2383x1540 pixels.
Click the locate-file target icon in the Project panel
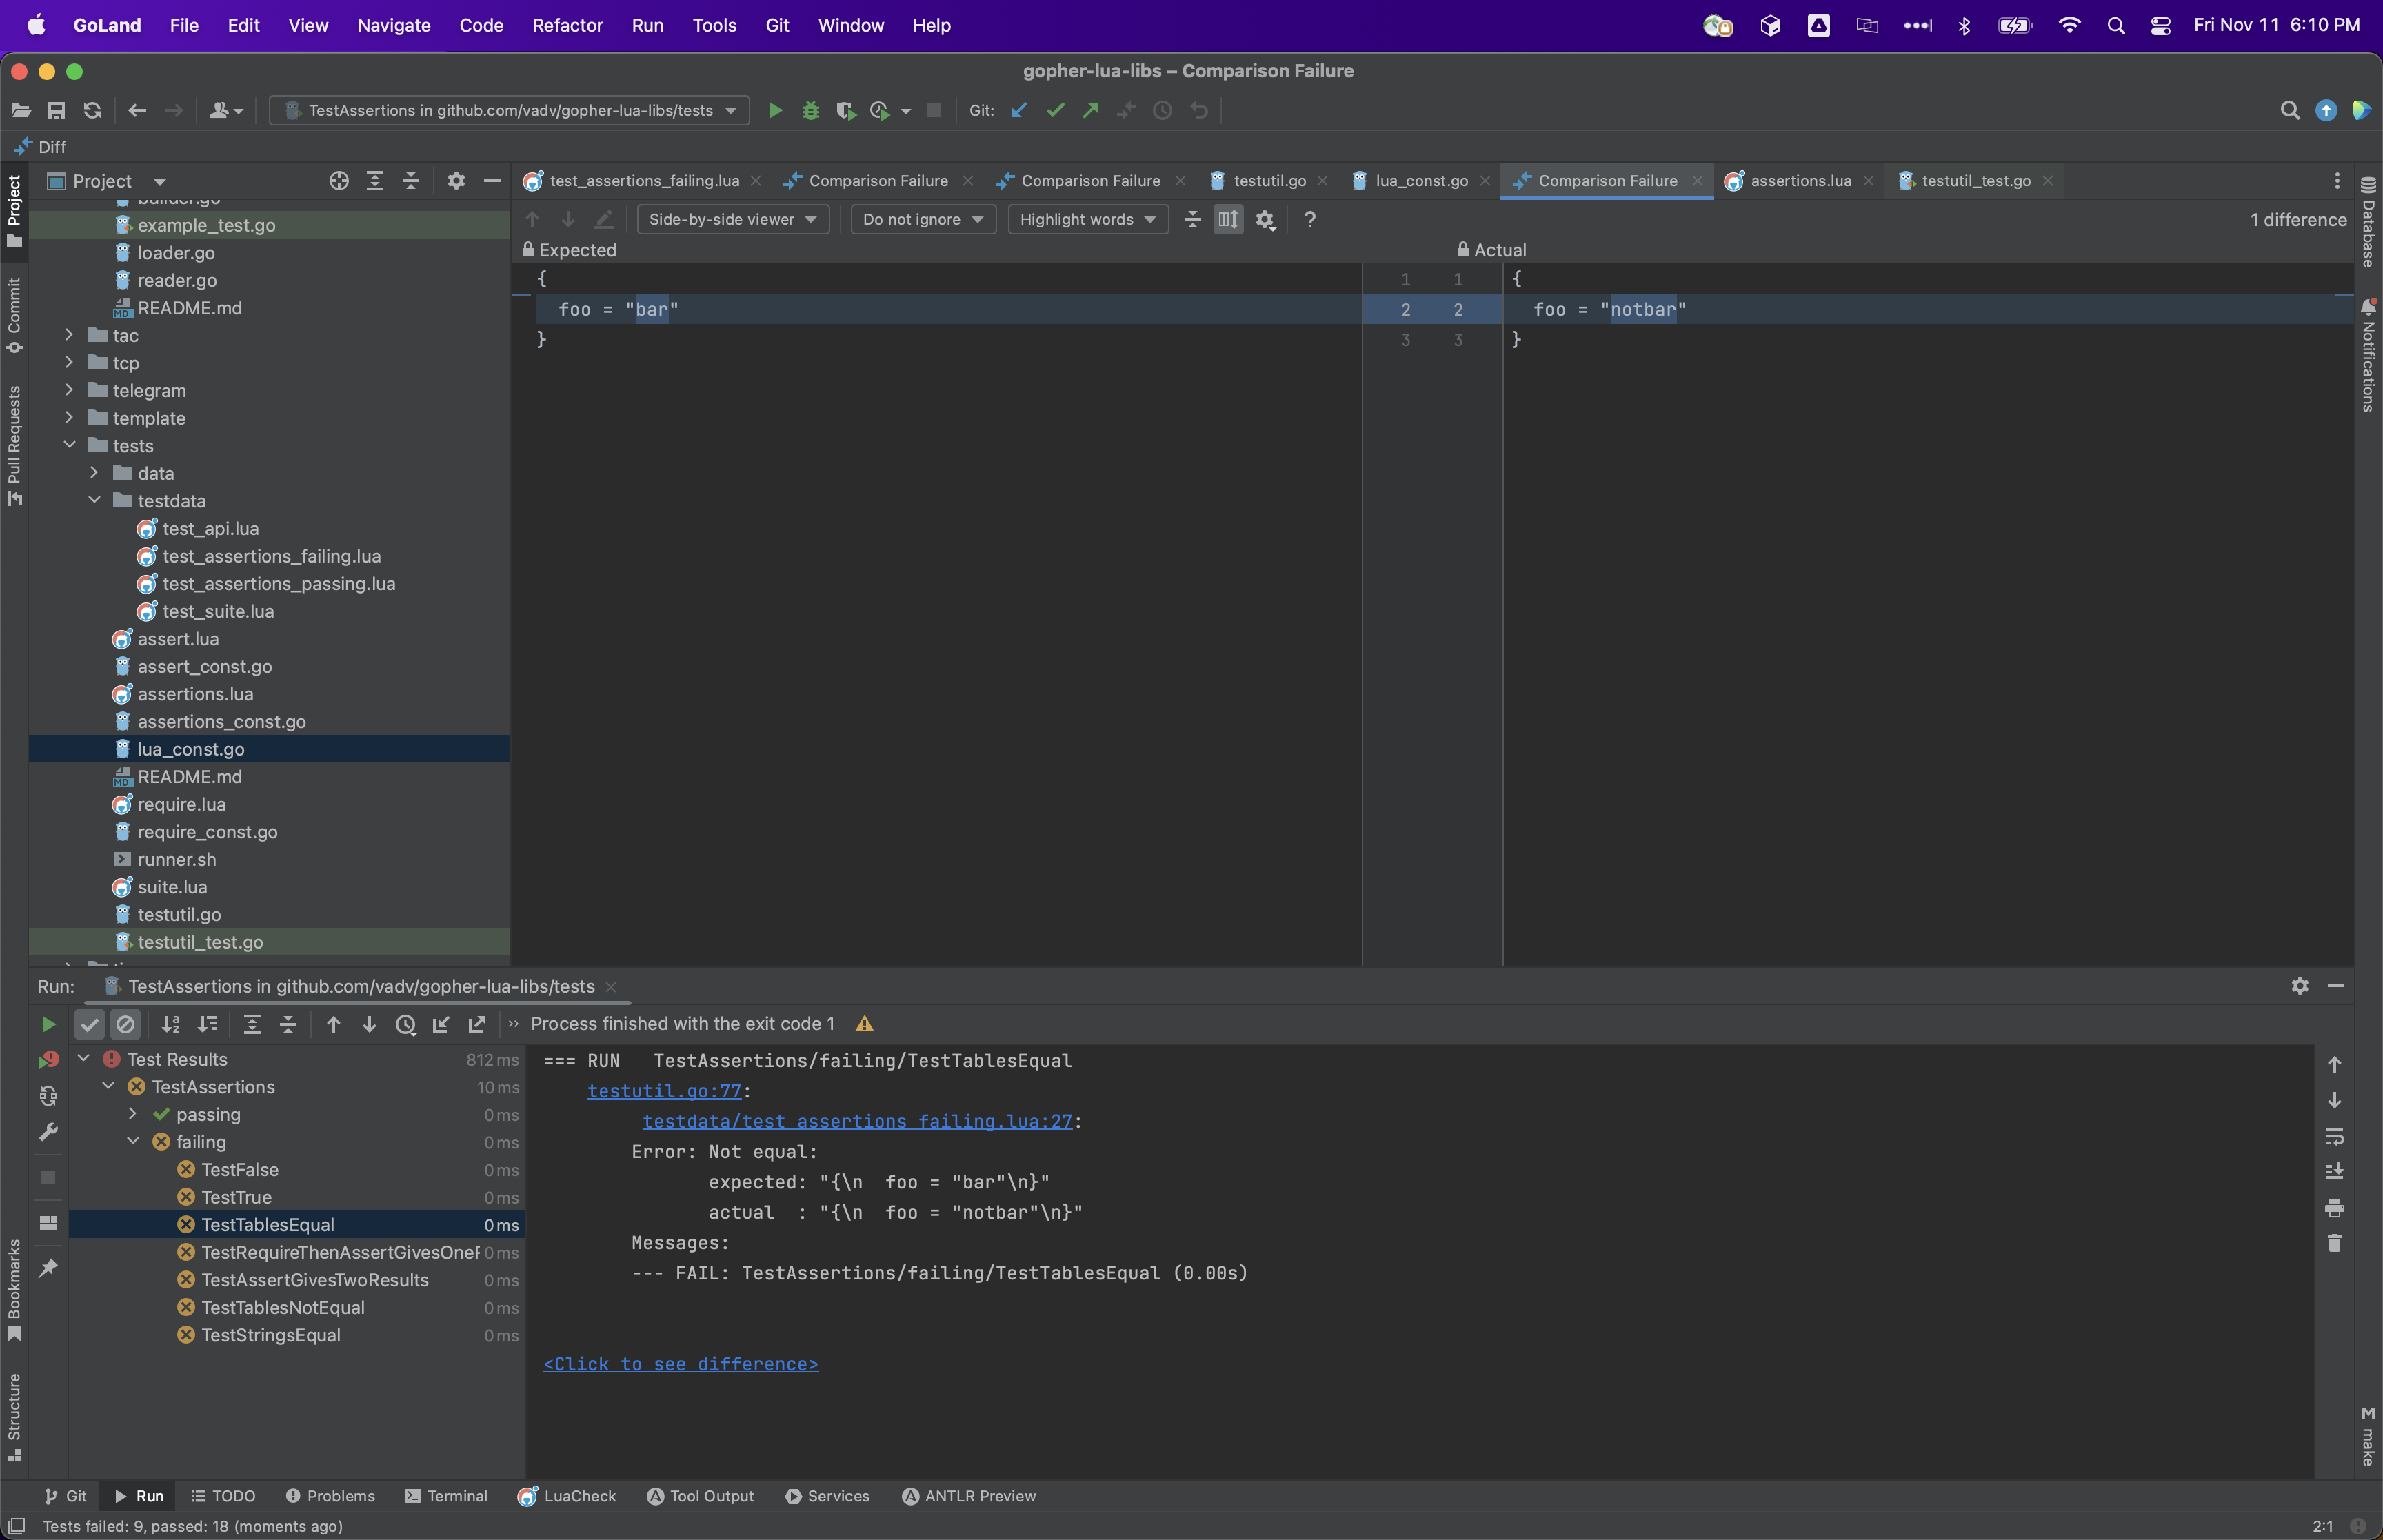(x=339, y=181)
